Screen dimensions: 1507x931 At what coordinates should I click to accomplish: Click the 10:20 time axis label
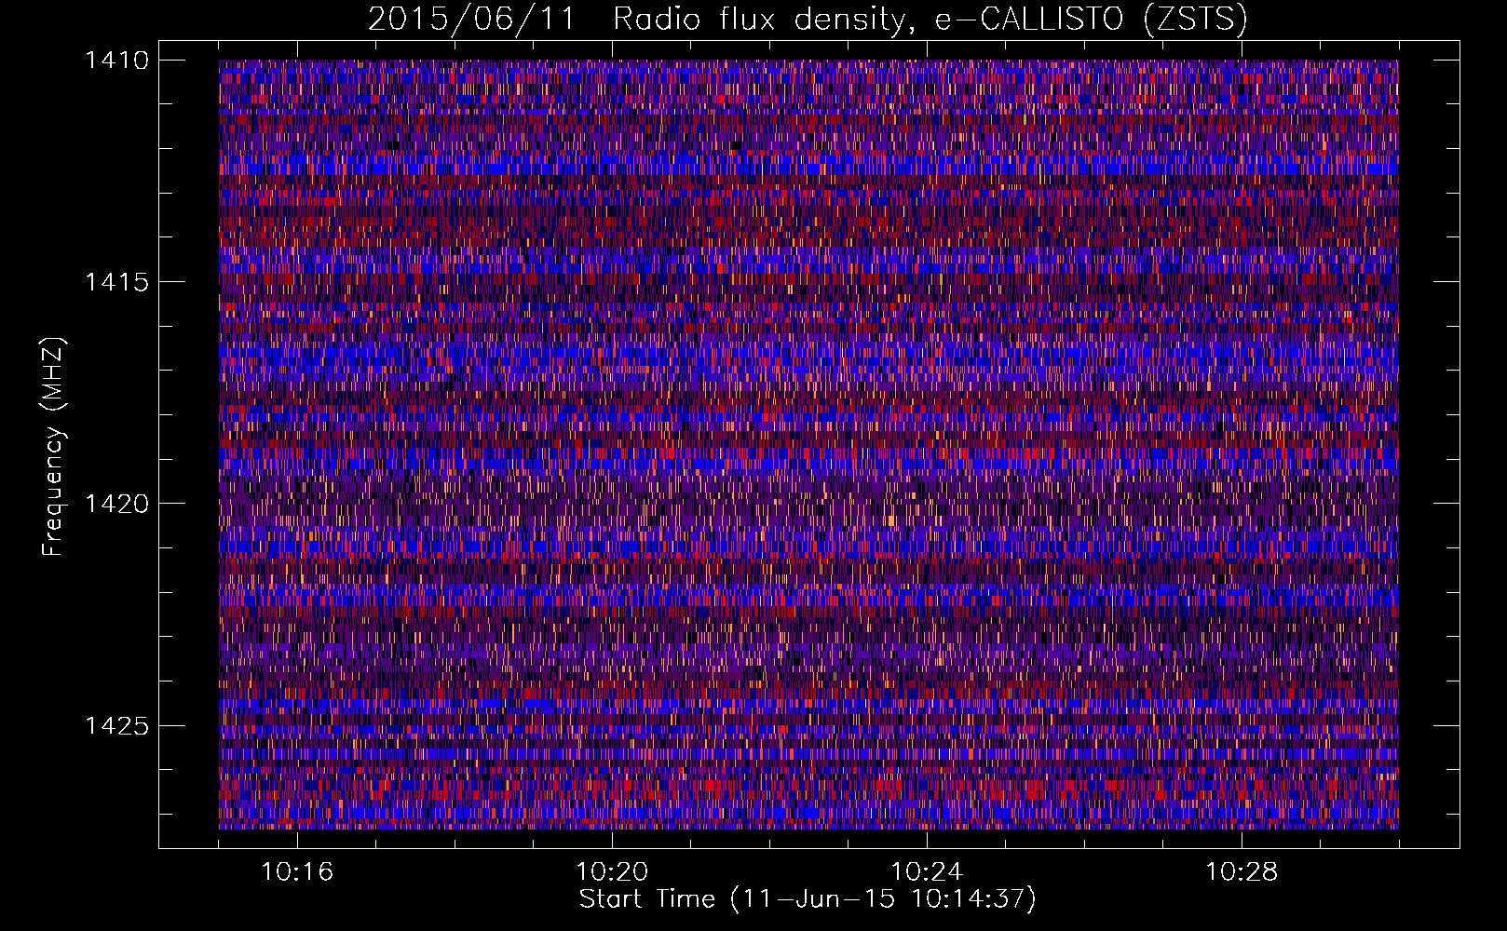click(x=612, y=872)
